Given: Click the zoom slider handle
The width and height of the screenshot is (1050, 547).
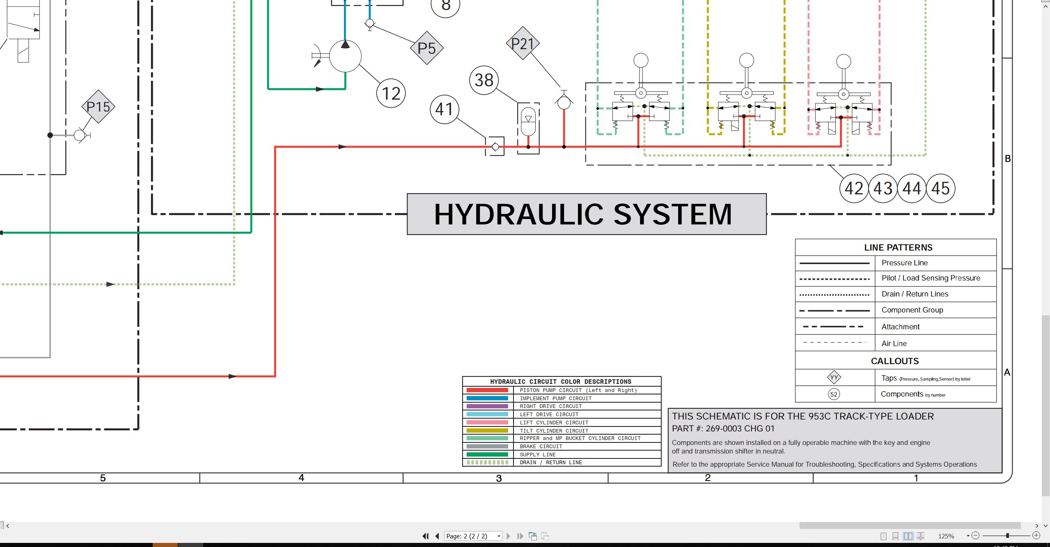Looking at the screenshot, I should (x=1007, y=536).
